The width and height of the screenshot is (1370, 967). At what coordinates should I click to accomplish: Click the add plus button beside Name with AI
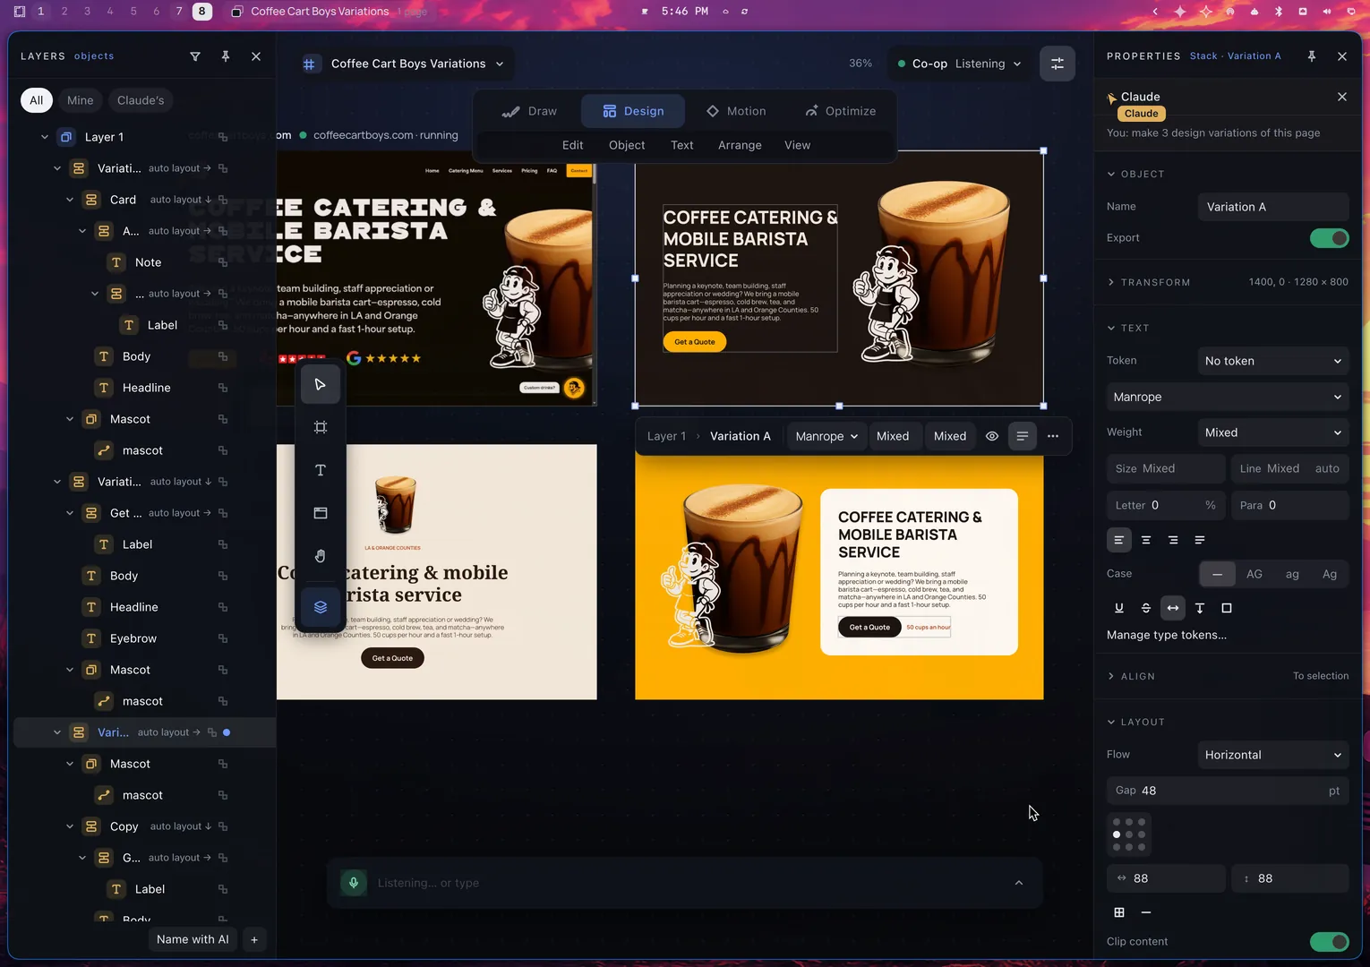click(254, 939)
